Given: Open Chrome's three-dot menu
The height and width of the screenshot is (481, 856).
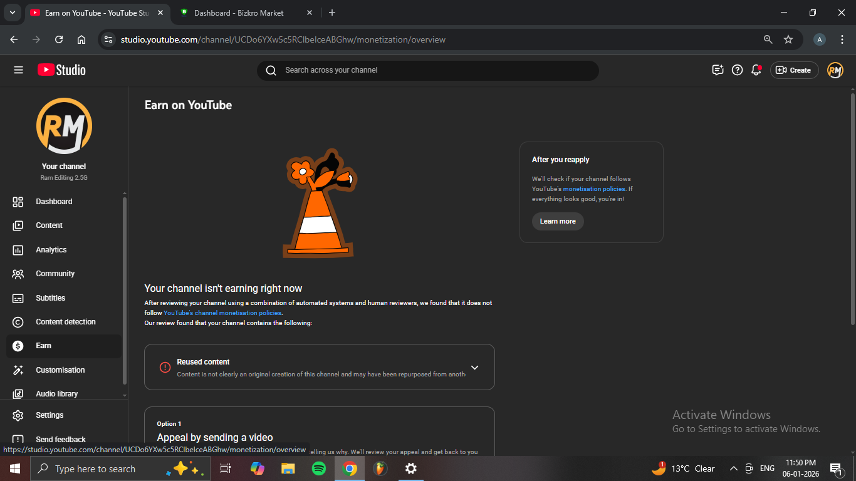Looking at the screenshot, I should point(842,39).
